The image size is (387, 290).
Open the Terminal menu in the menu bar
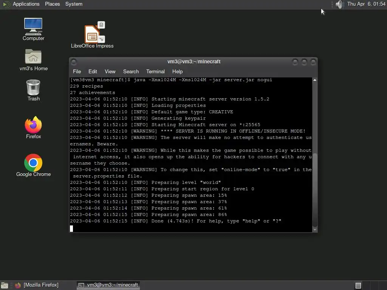click(155, 71)
